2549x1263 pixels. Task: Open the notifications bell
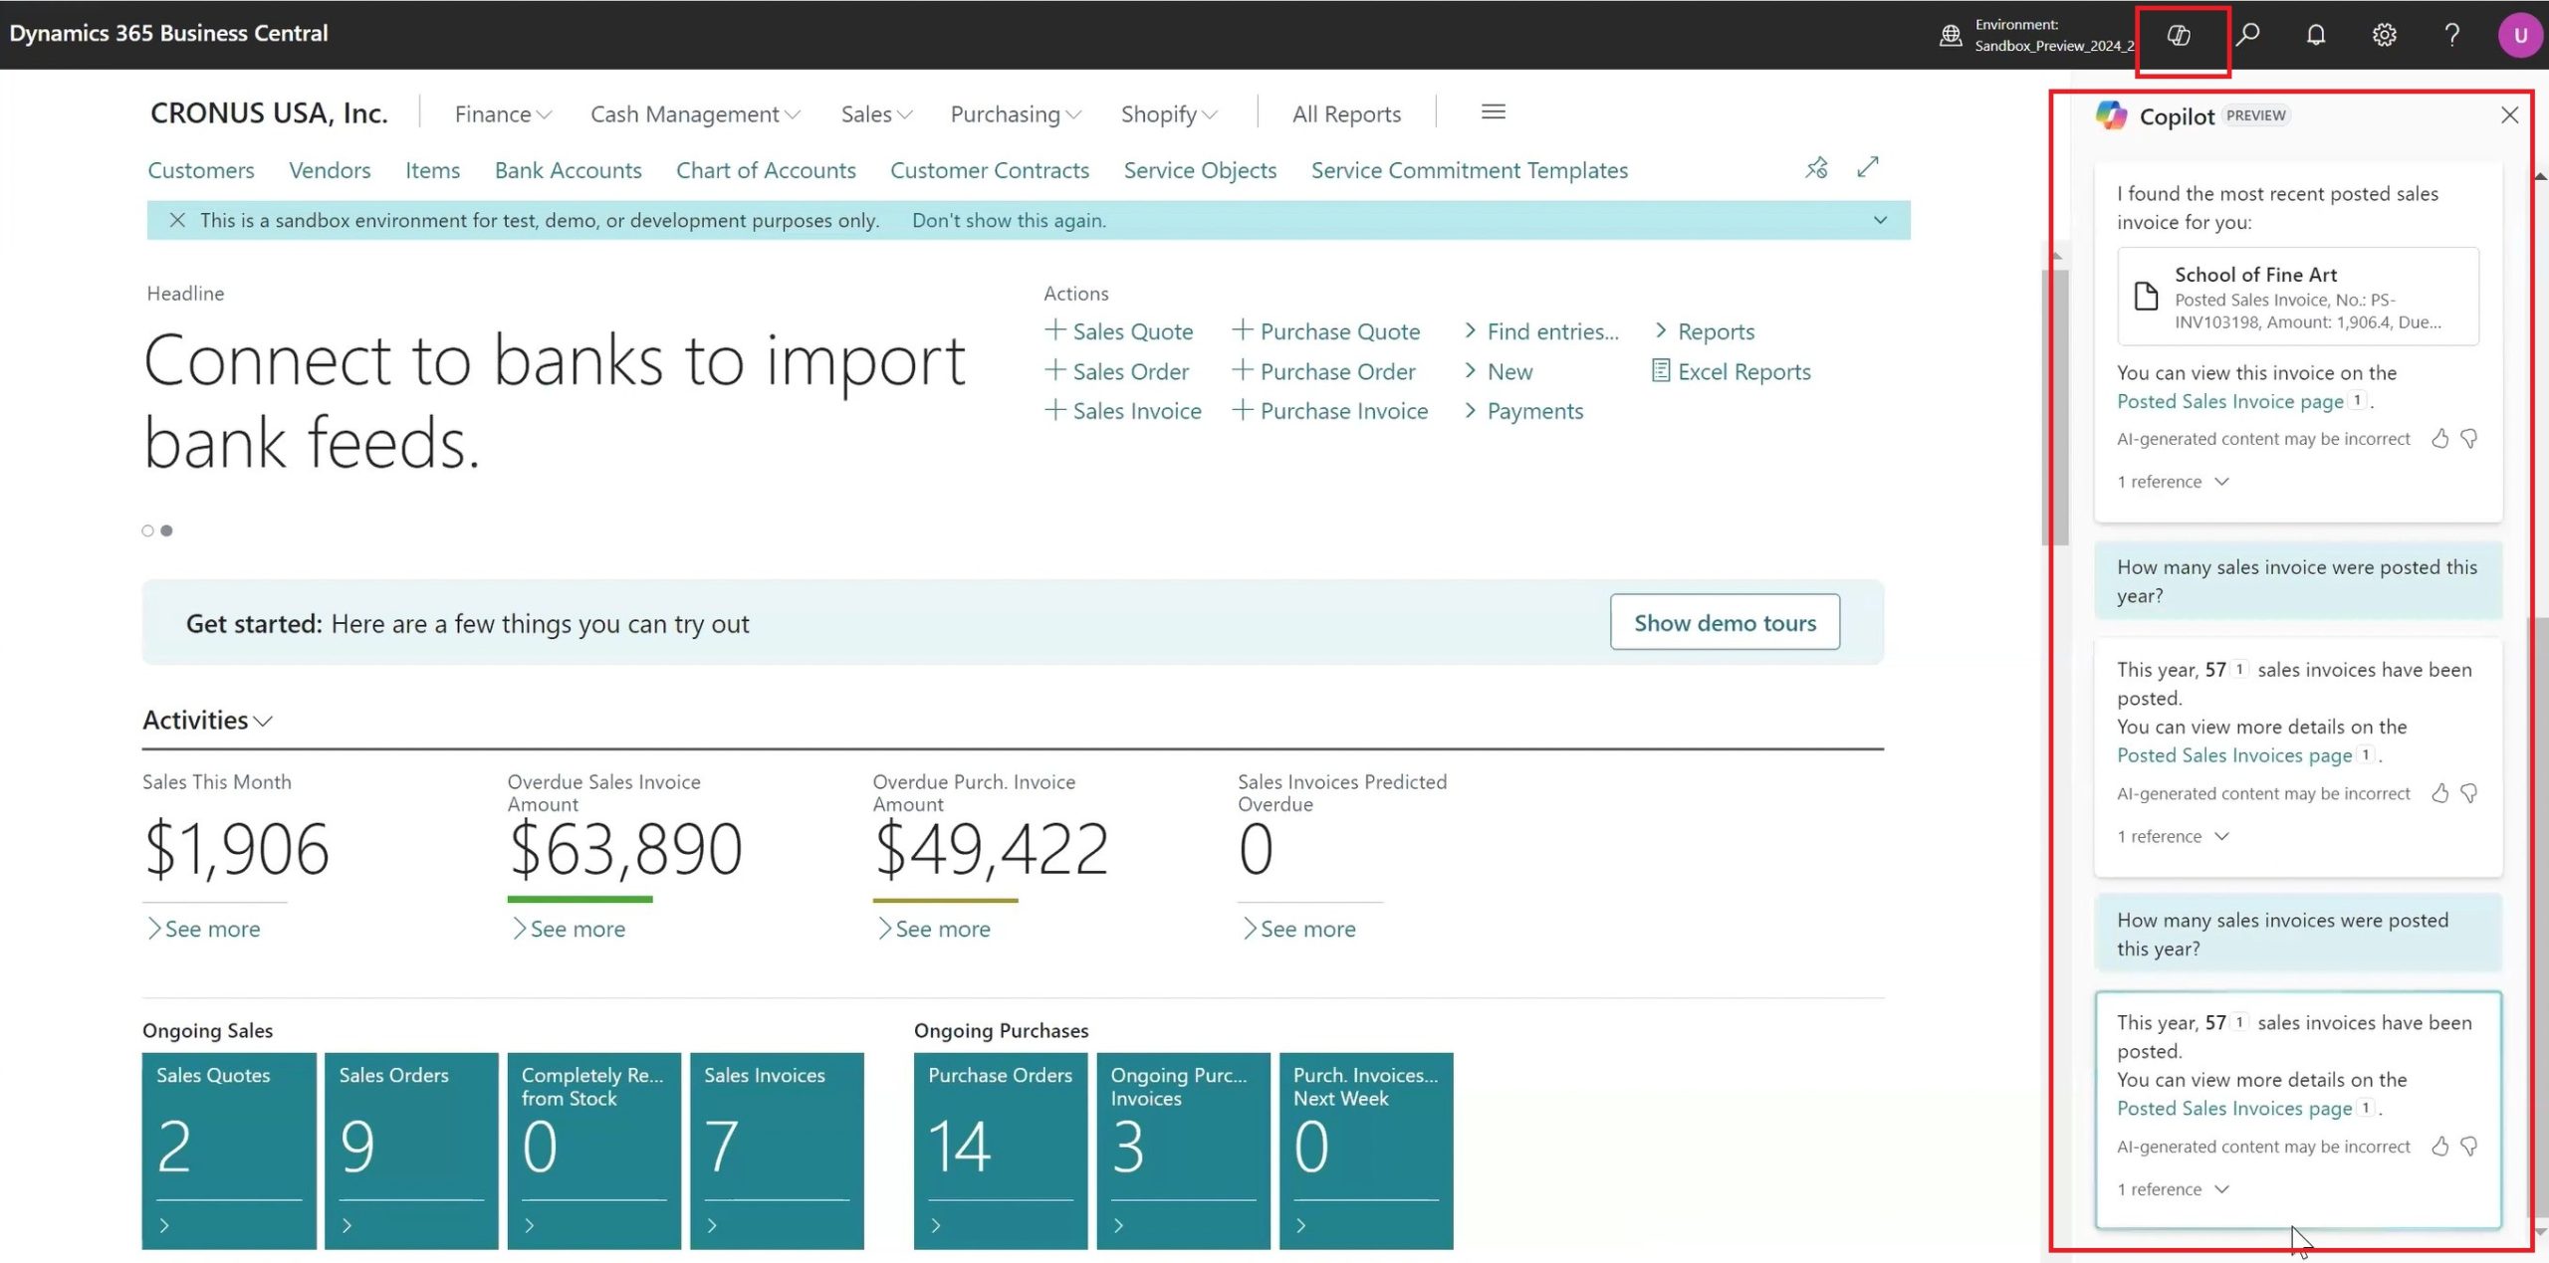2316,36
